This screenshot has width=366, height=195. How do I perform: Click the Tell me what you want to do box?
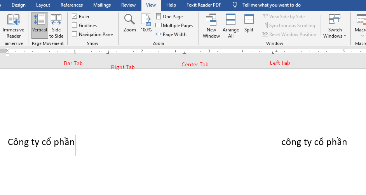[x=272, y=5]
